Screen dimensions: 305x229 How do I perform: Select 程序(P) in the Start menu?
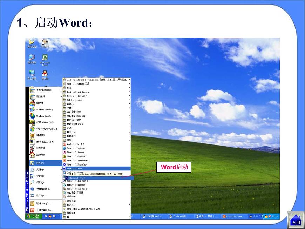[45, 163]
